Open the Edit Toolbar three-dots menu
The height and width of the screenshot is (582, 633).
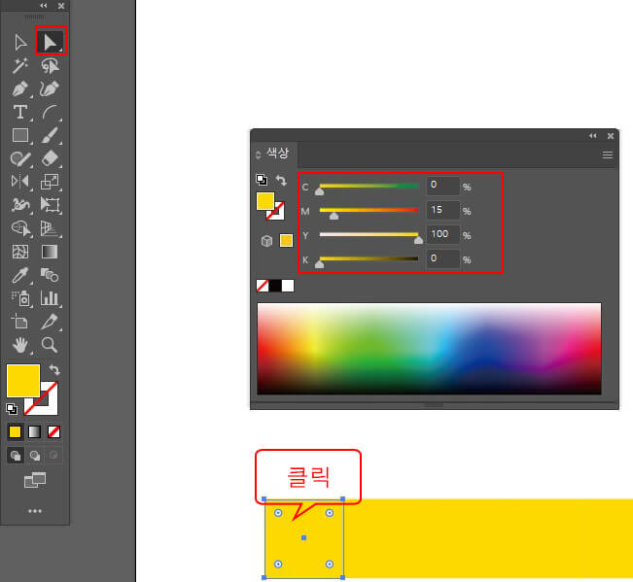35,511
